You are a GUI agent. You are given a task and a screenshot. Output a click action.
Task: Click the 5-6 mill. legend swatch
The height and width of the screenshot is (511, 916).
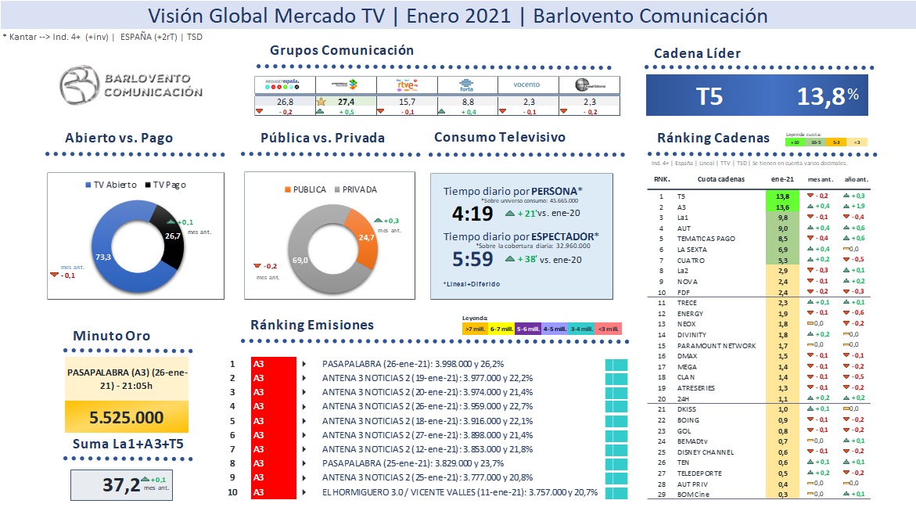click(528, 329)
